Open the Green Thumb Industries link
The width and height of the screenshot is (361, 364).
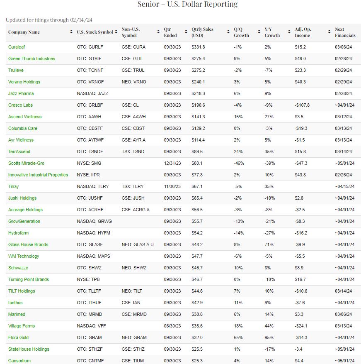[x=31, y=59]
